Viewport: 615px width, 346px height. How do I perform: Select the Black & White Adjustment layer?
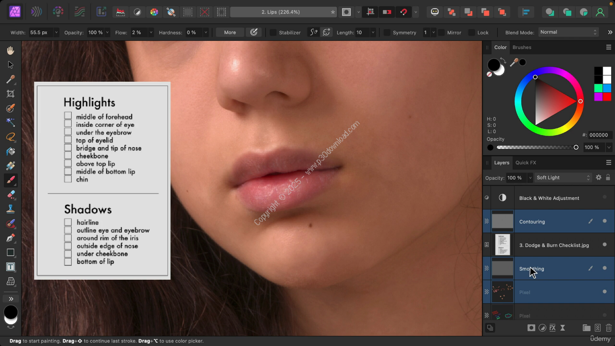click(548, 198)
